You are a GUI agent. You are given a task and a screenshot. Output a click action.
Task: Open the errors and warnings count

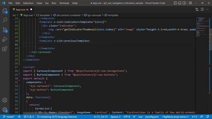pyautogui.click(x=29, y=117)
